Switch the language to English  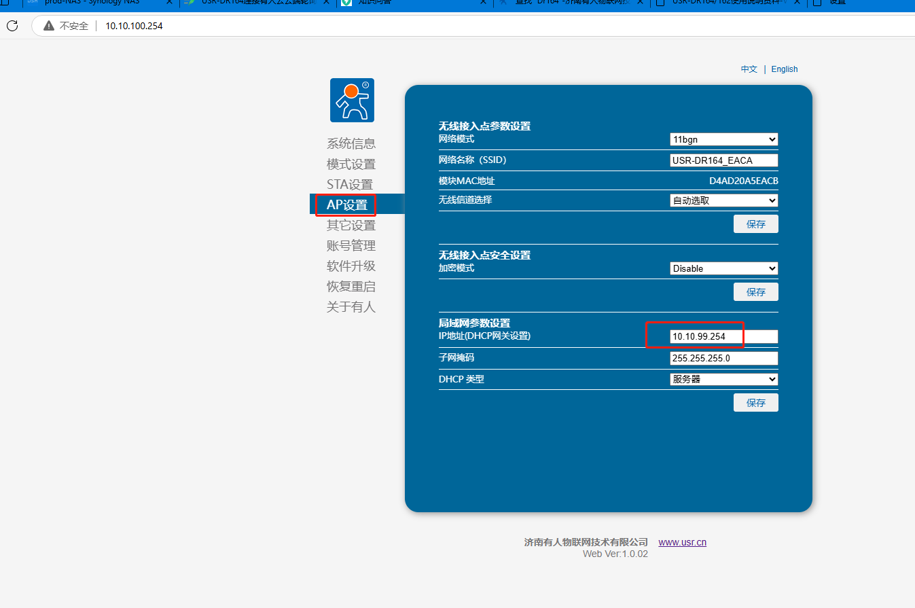click(x=784, y=69)
